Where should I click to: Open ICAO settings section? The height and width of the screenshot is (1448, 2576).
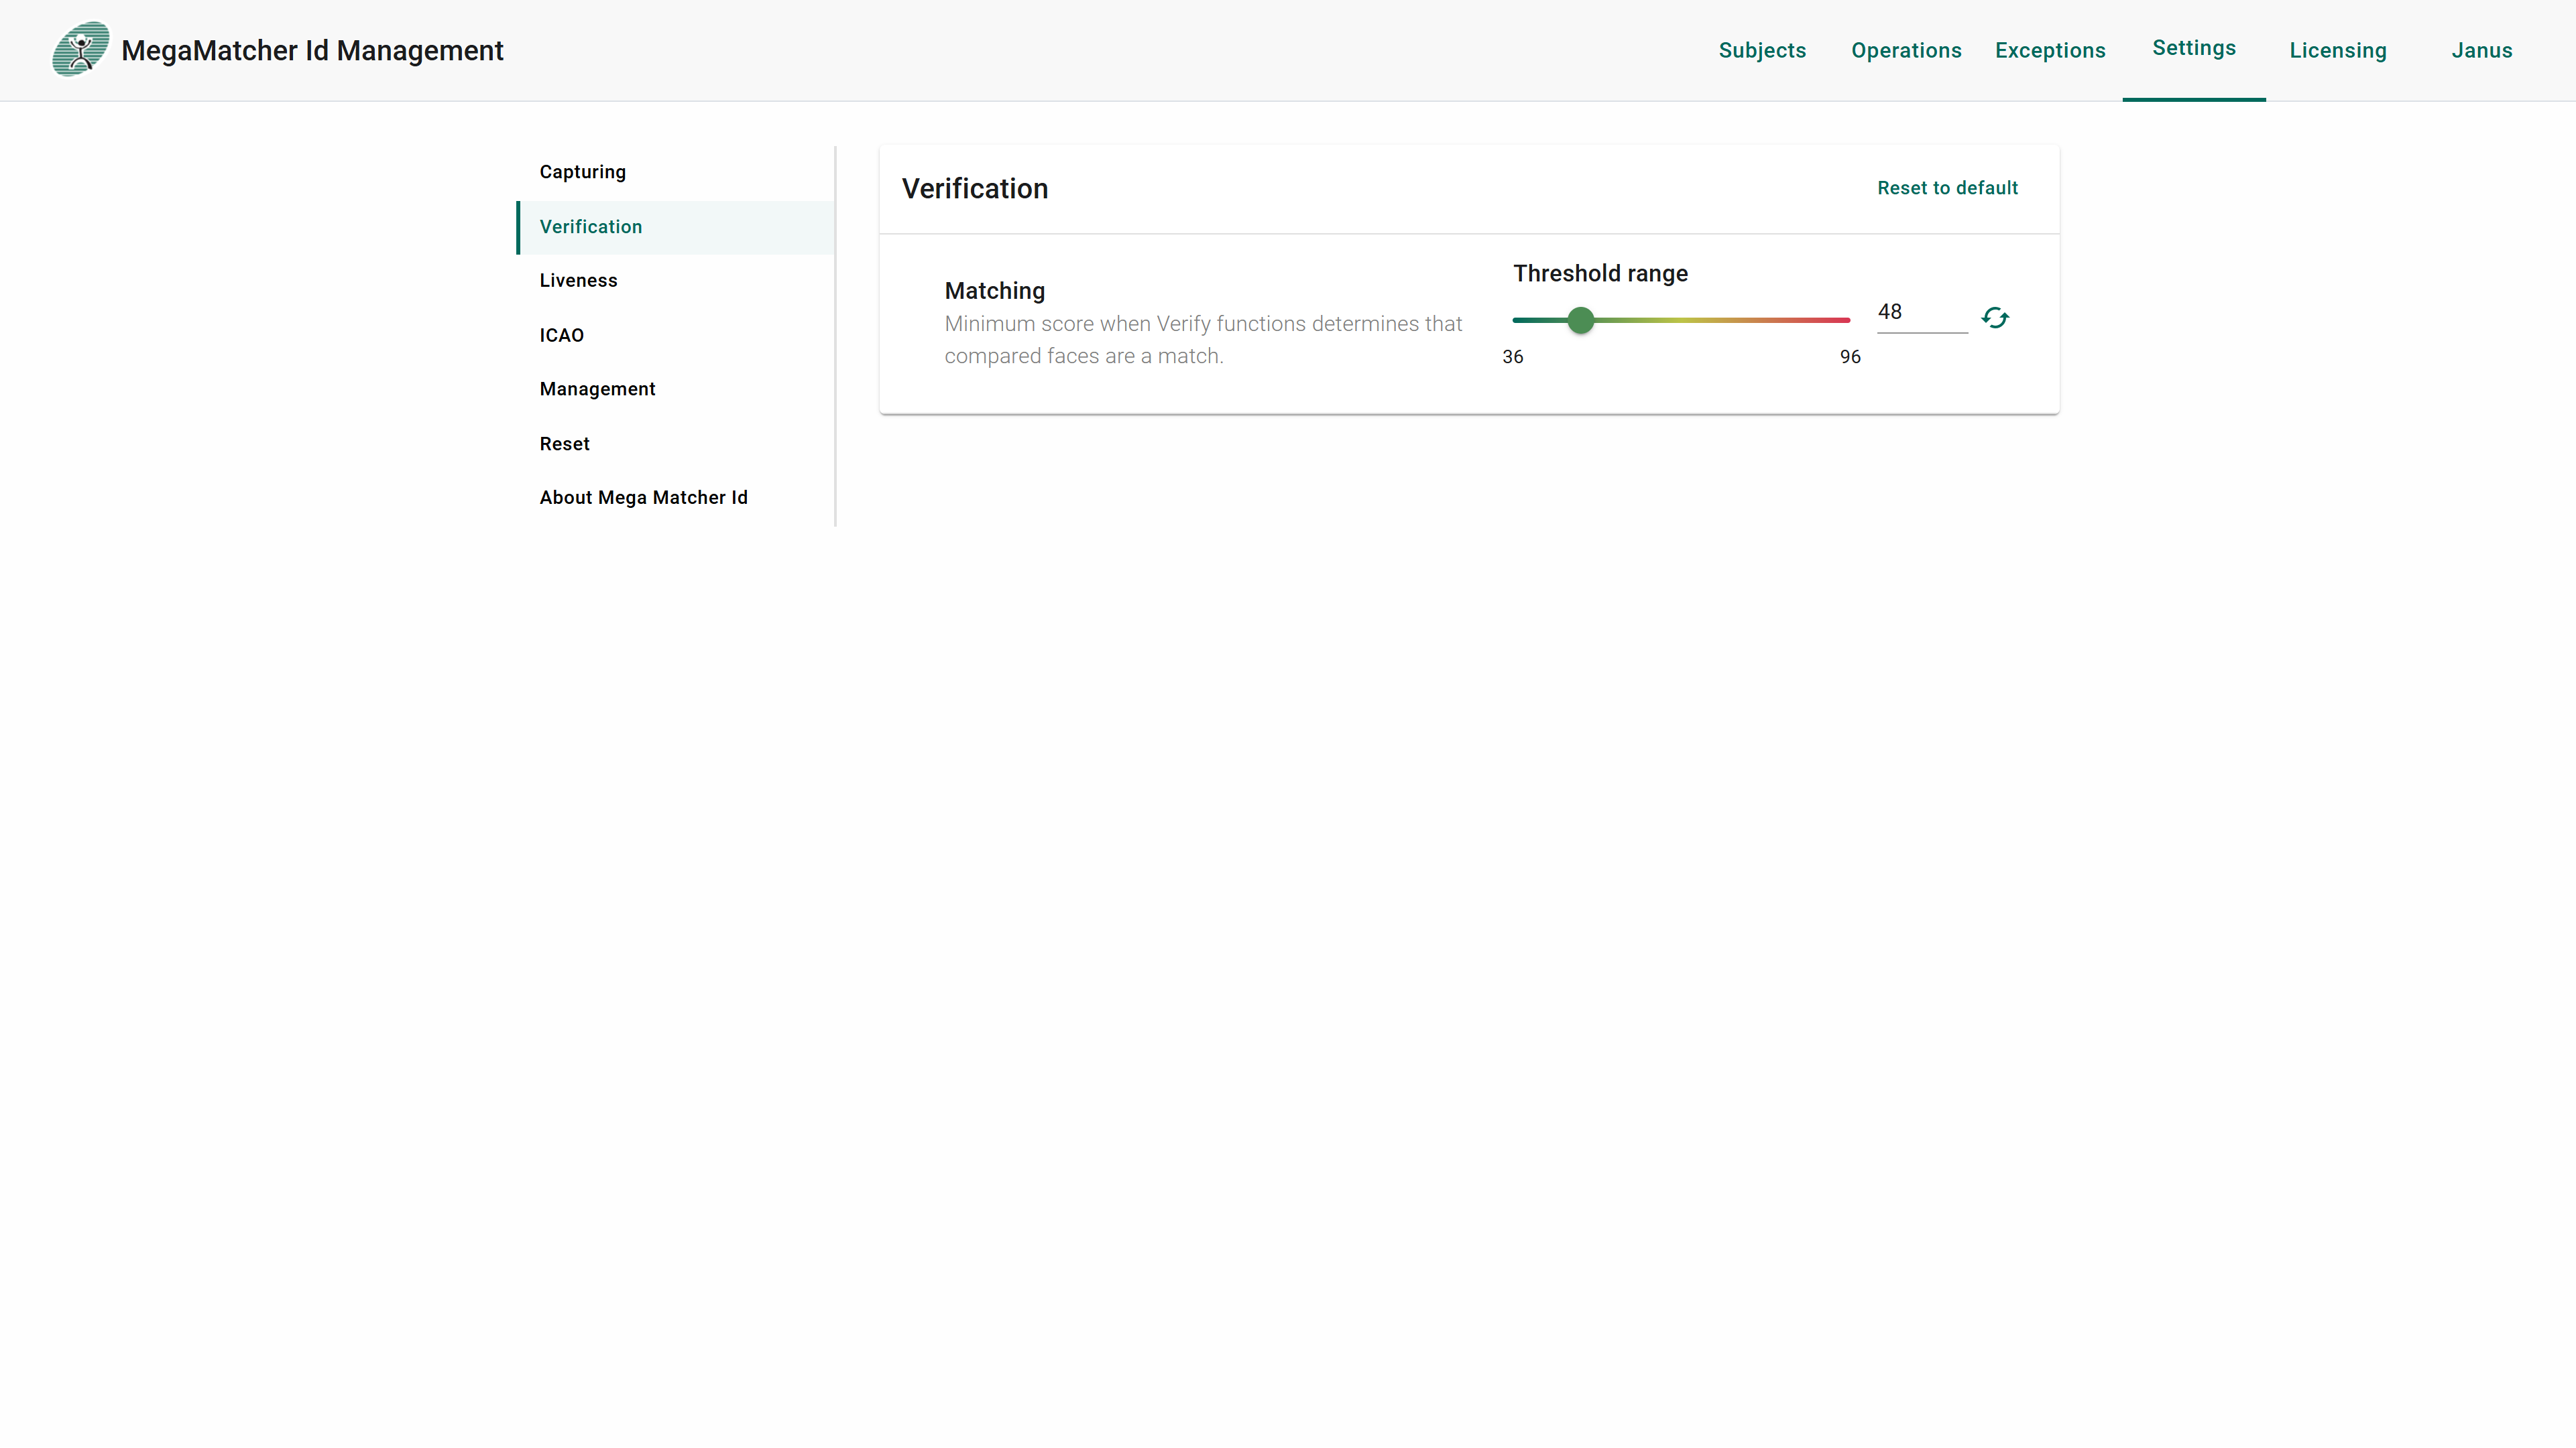[x=676, y=335]
